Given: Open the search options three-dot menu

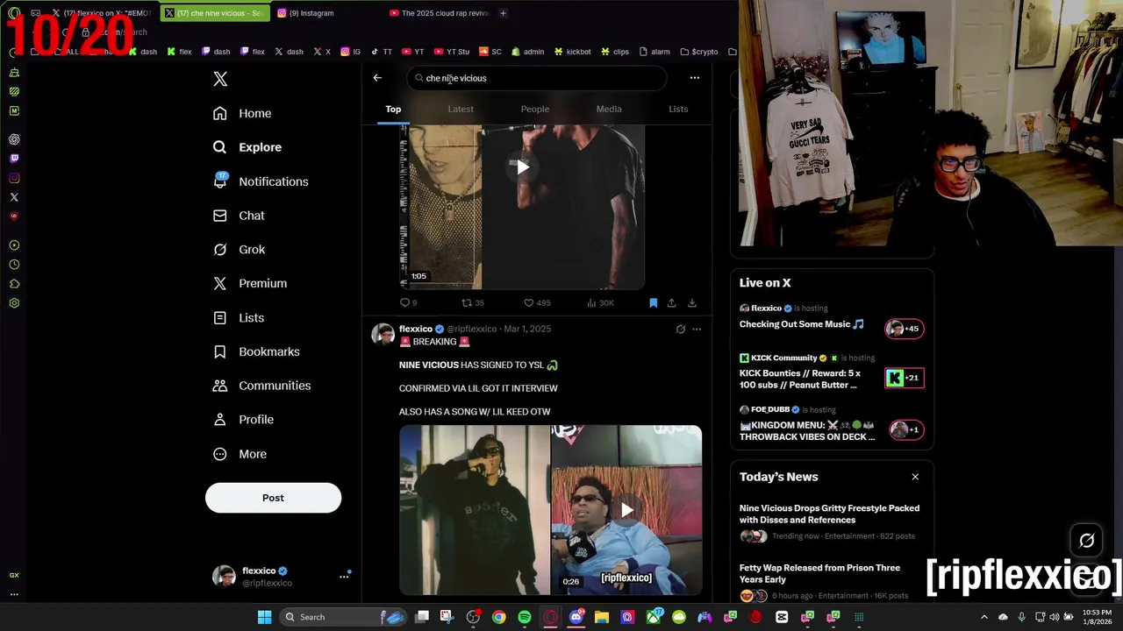Looking at the screenshot, I should coord(694,78).
